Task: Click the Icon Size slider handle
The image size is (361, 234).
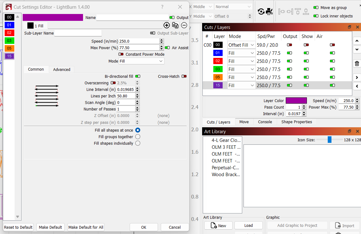Action: [330, 140]
